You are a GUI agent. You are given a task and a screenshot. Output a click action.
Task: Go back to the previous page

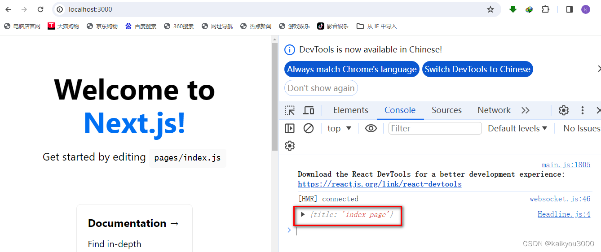[x=9, y=9]
